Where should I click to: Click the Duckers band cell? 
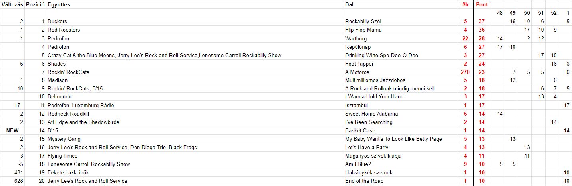click(57, 22)
